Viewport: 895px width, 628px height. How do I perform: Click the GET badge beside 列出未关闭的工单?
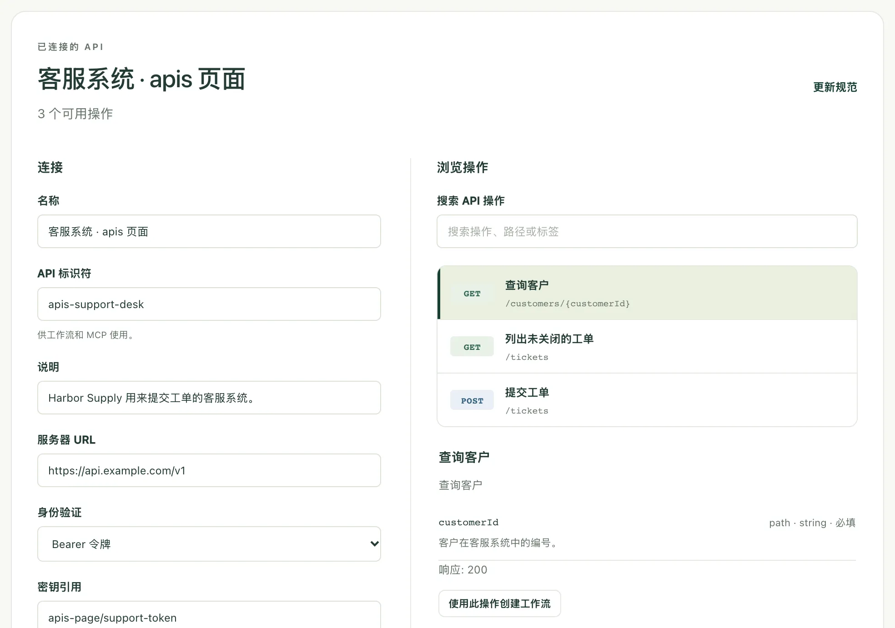coord(472,347)
